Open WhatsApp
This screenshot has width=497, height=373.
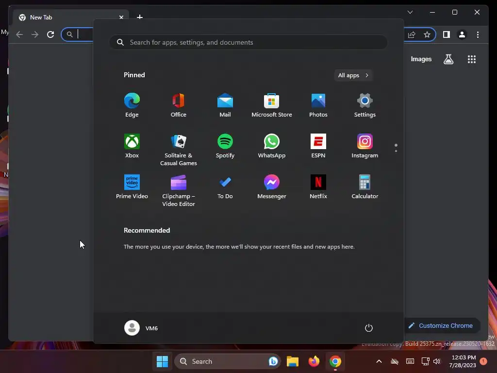pos(272,146)
